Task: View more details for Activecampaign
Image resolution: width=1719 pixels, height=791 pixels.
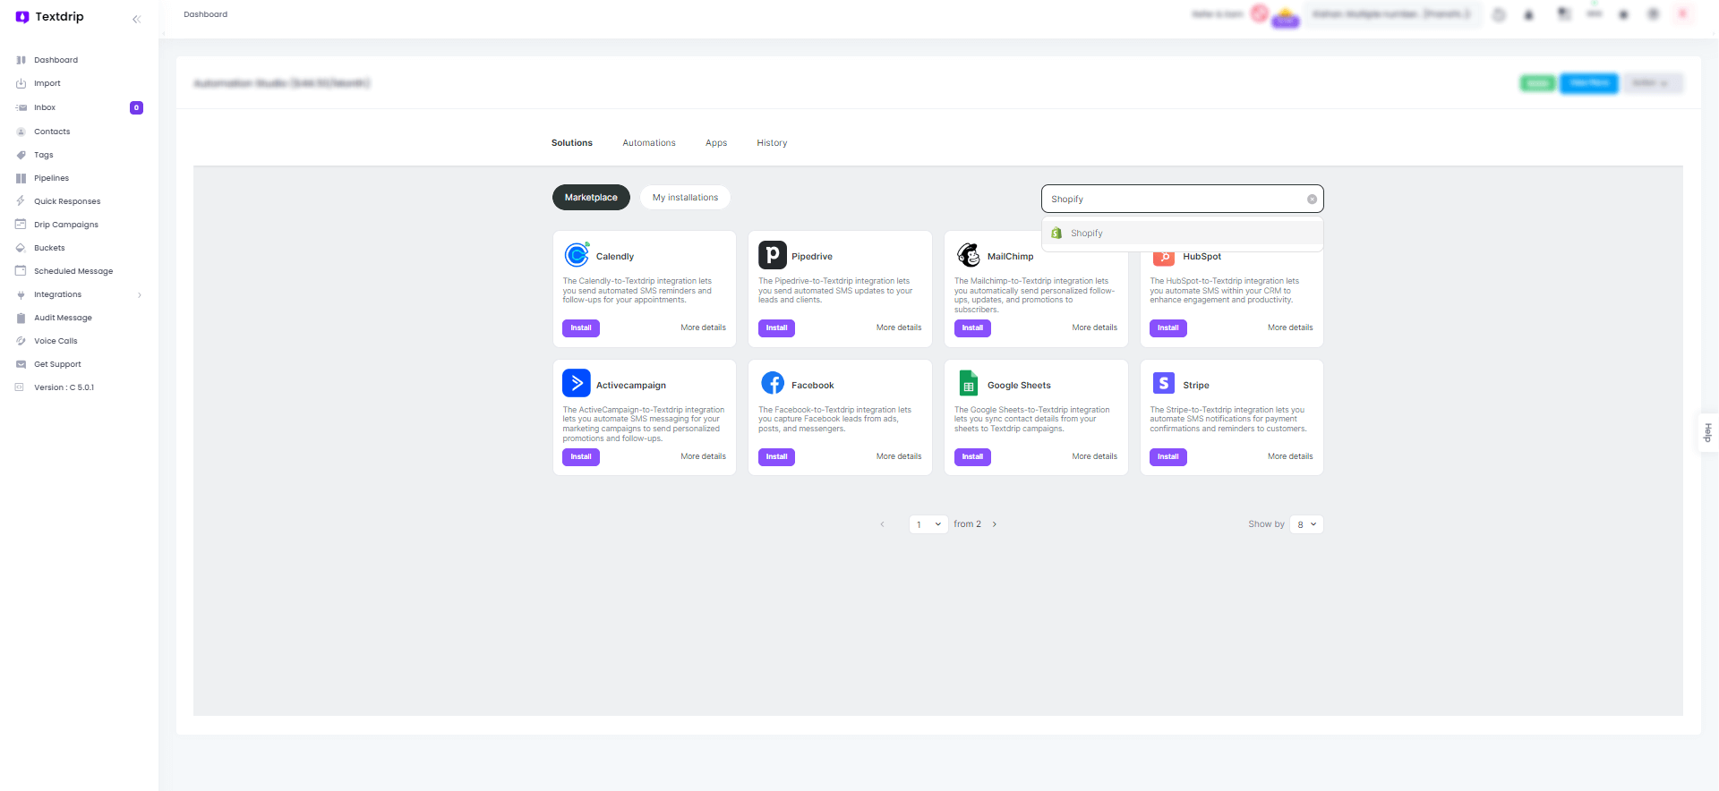Action: 703,456
